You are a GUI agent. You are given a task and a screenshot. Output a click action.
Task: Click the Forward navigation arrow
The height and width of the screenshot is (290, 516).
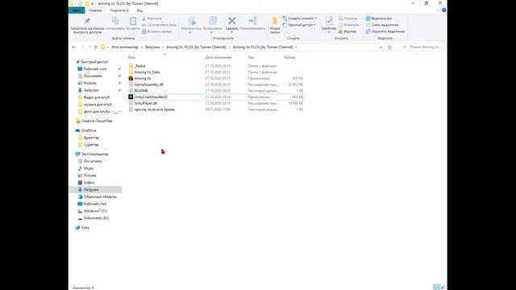[x=83, y=48]
